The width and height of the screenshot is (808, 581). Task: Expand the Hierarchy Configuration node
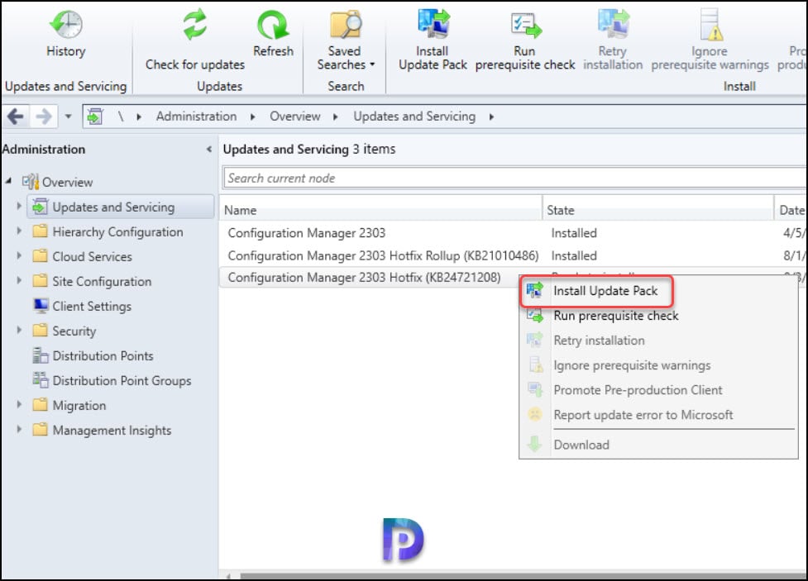point(19,231)
